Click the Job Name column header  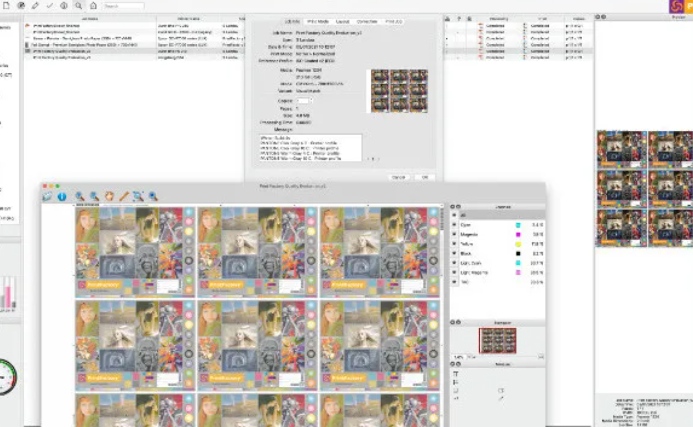coord(90,19)
